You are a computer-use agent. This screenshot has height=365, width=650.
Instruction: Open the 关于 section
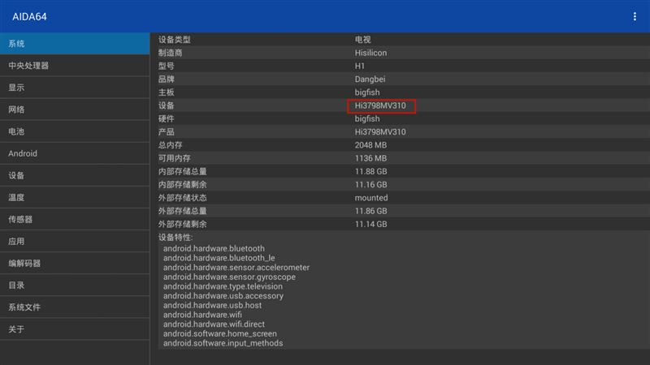click(x=75, y=328)
